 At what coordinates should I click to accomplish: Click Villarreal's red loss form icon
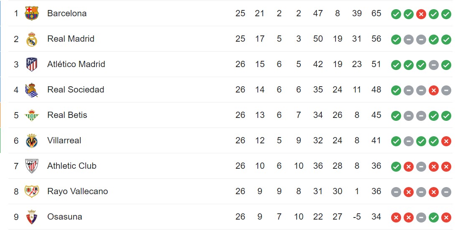[x=446, y=141]
